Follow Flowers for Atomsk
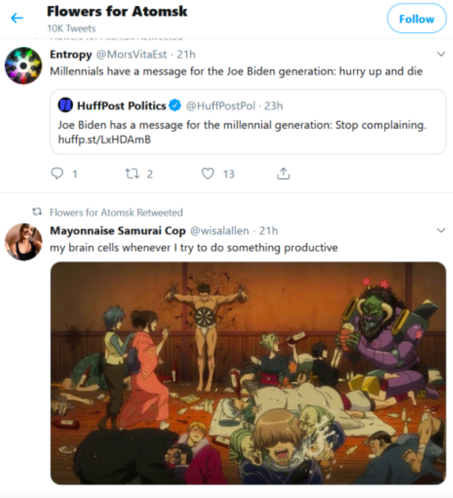 pyautogui.click(x=416, y=19)
